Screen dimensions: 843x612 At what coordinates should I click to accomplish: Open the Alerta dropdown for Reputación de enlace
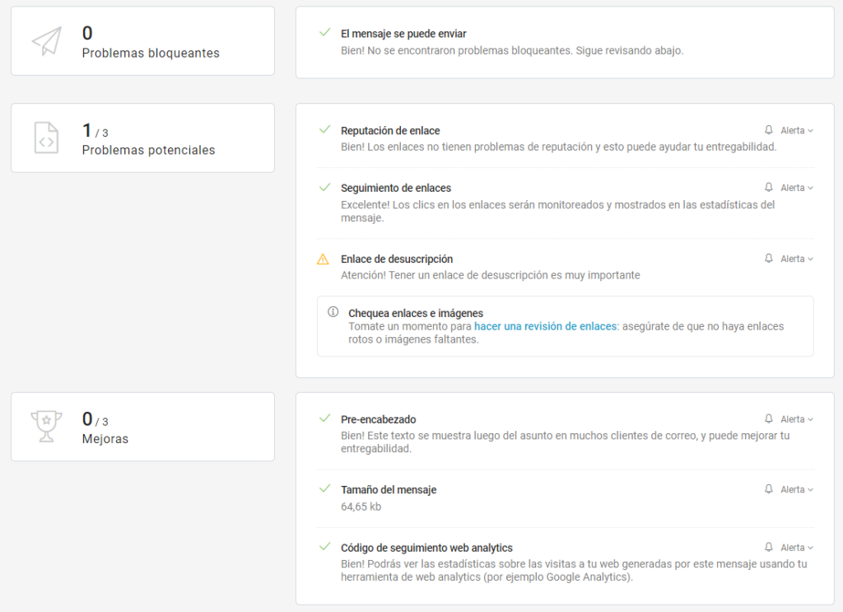click(x=796, y=130)
